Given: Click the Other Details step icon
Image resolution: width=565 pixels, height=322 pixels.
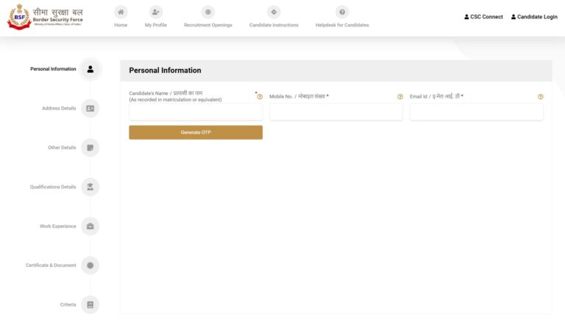Looking at the screenshot, I should (90, 148).
